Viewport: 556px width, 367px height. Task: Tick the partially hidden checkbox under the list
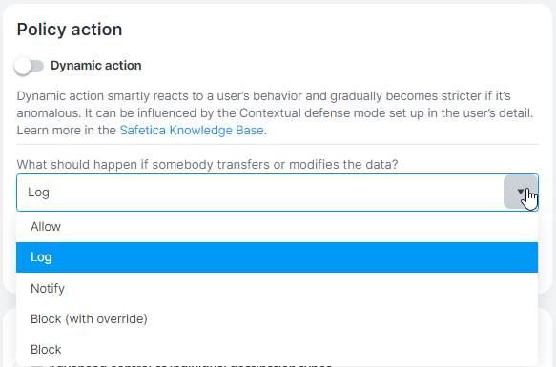(36, 365)
